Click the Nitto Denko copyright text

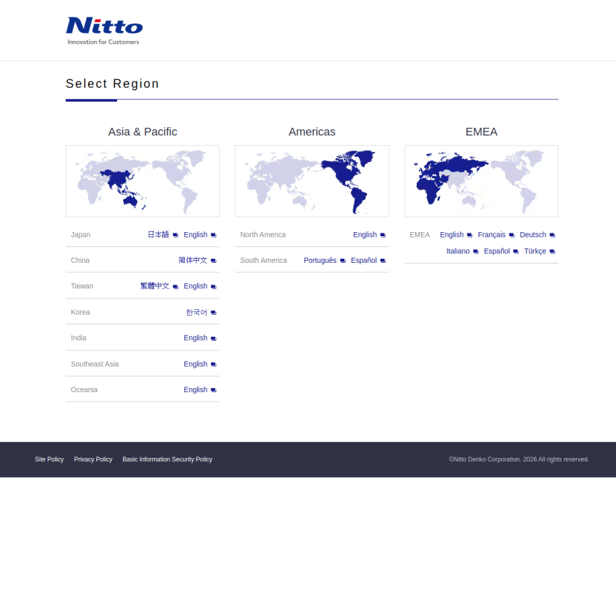click(x=519, y=459)
